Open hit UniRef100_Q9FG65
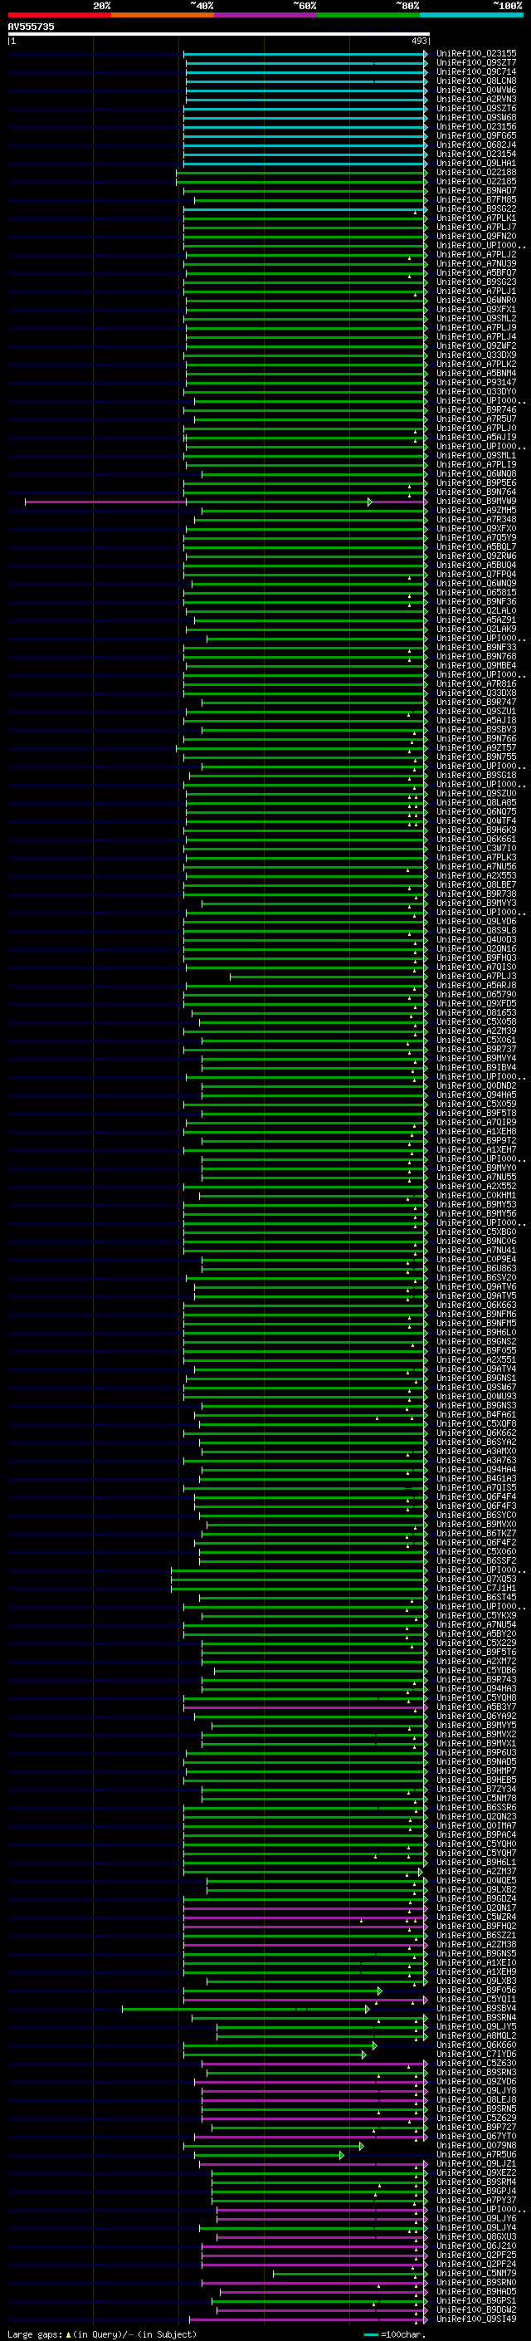 click(x=476, y=135)
